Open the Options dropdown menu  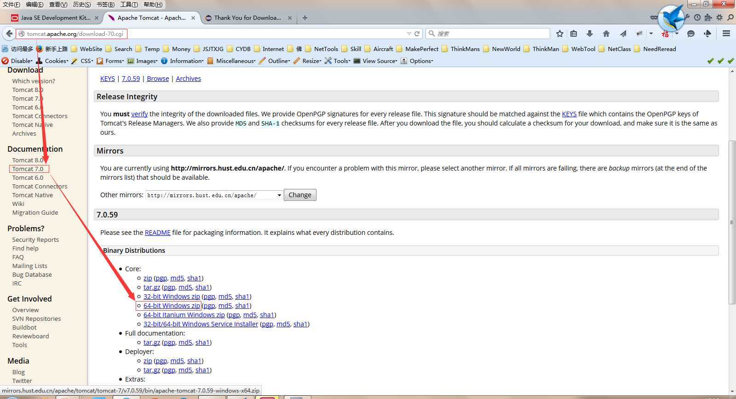coord(417,61)
